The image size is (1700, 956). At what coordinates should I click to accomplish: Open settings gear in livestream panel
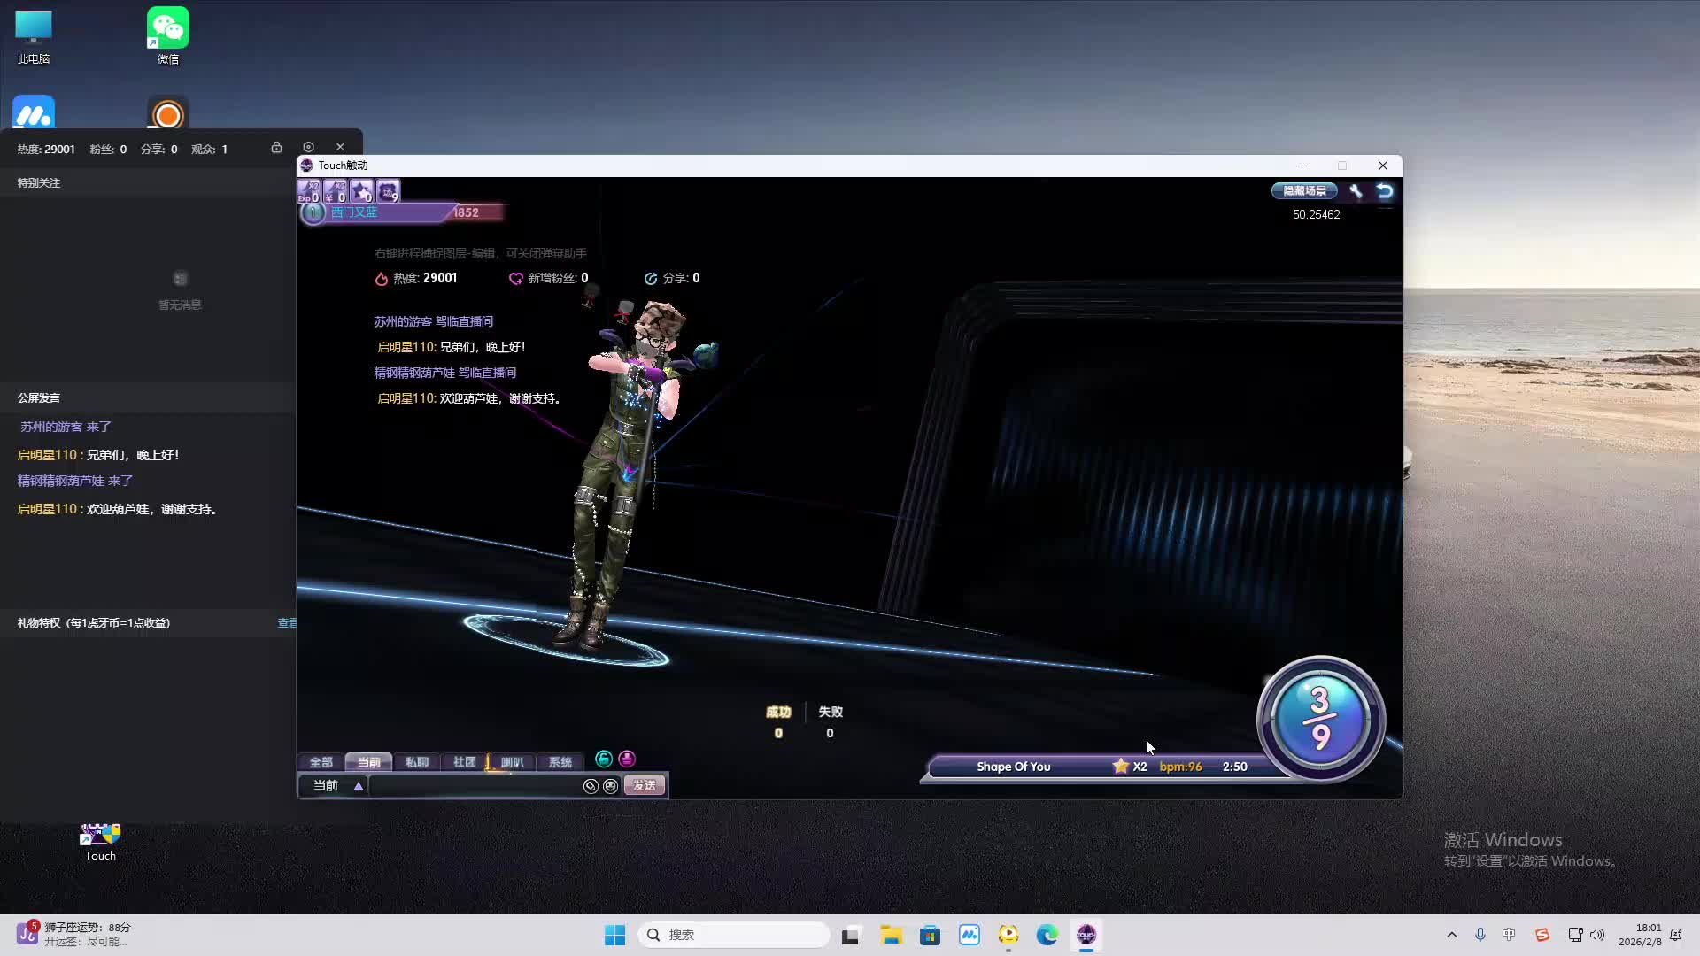(x=308, y=147)
